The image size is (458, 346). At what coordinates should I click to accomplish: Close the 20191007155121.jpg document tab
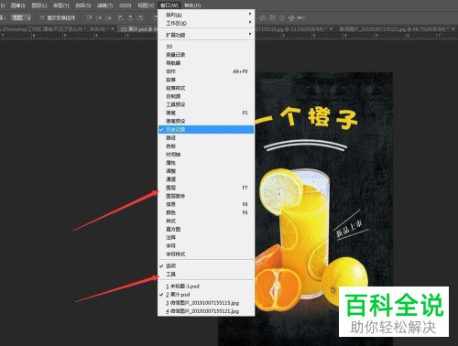(453, 28)
